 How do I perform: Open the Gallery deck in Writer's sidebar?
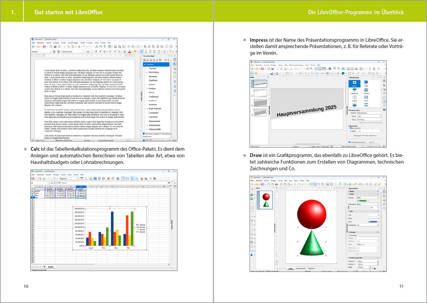[x=174, y=69]
